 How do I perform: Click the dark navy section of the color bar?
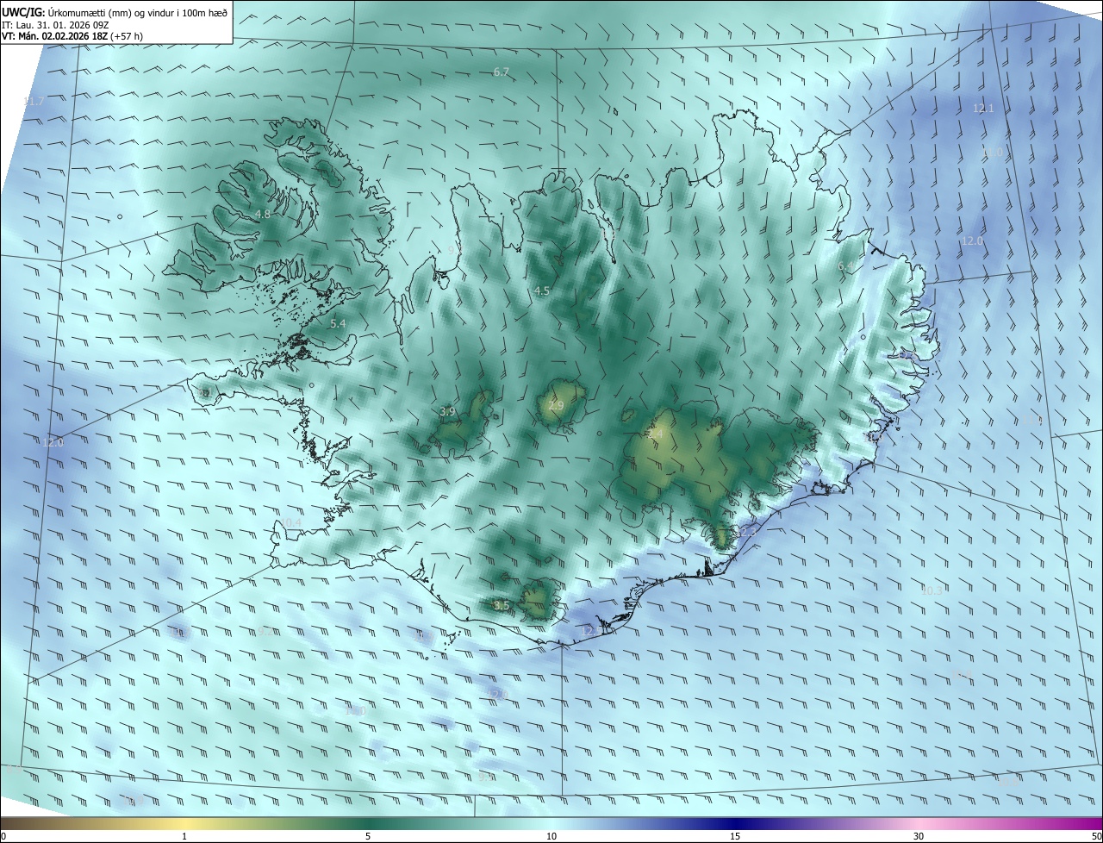pyautogui.click(x=735, y=824)
